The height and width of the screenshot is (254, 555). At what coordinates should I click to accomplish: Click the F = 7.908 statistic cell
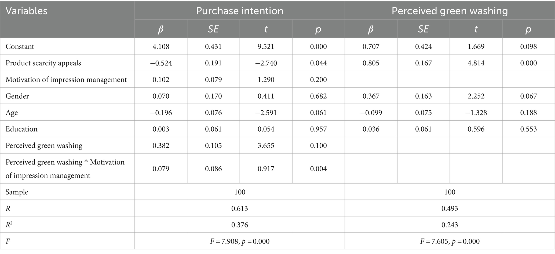(240, 241)
